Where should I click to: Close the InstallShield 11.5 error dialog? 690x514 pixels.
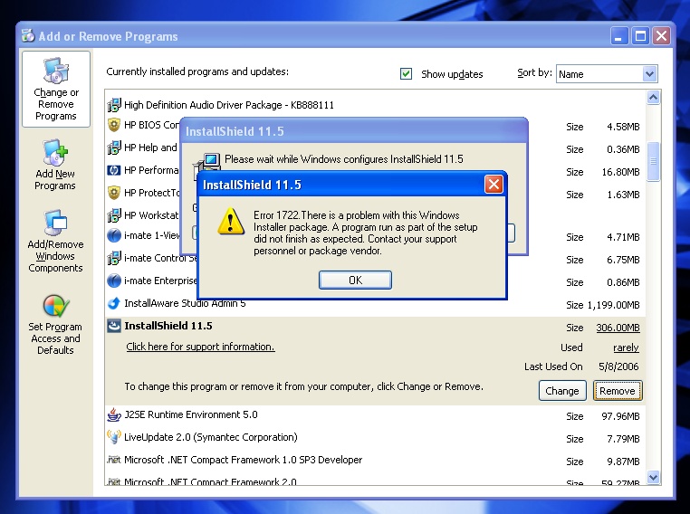coord(494,185)
